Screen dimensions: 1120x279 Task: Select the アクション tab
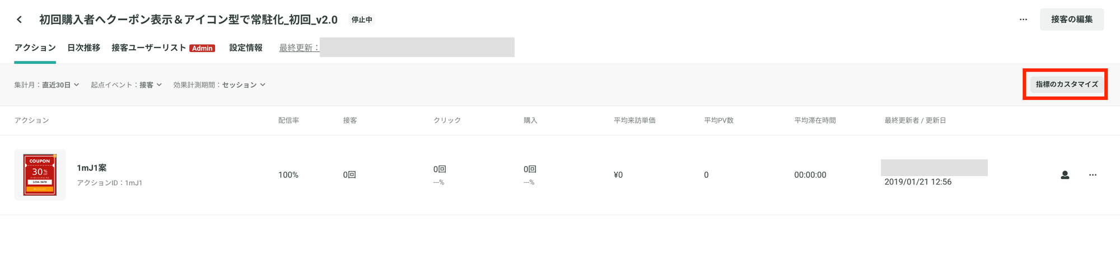click(35, 48)
